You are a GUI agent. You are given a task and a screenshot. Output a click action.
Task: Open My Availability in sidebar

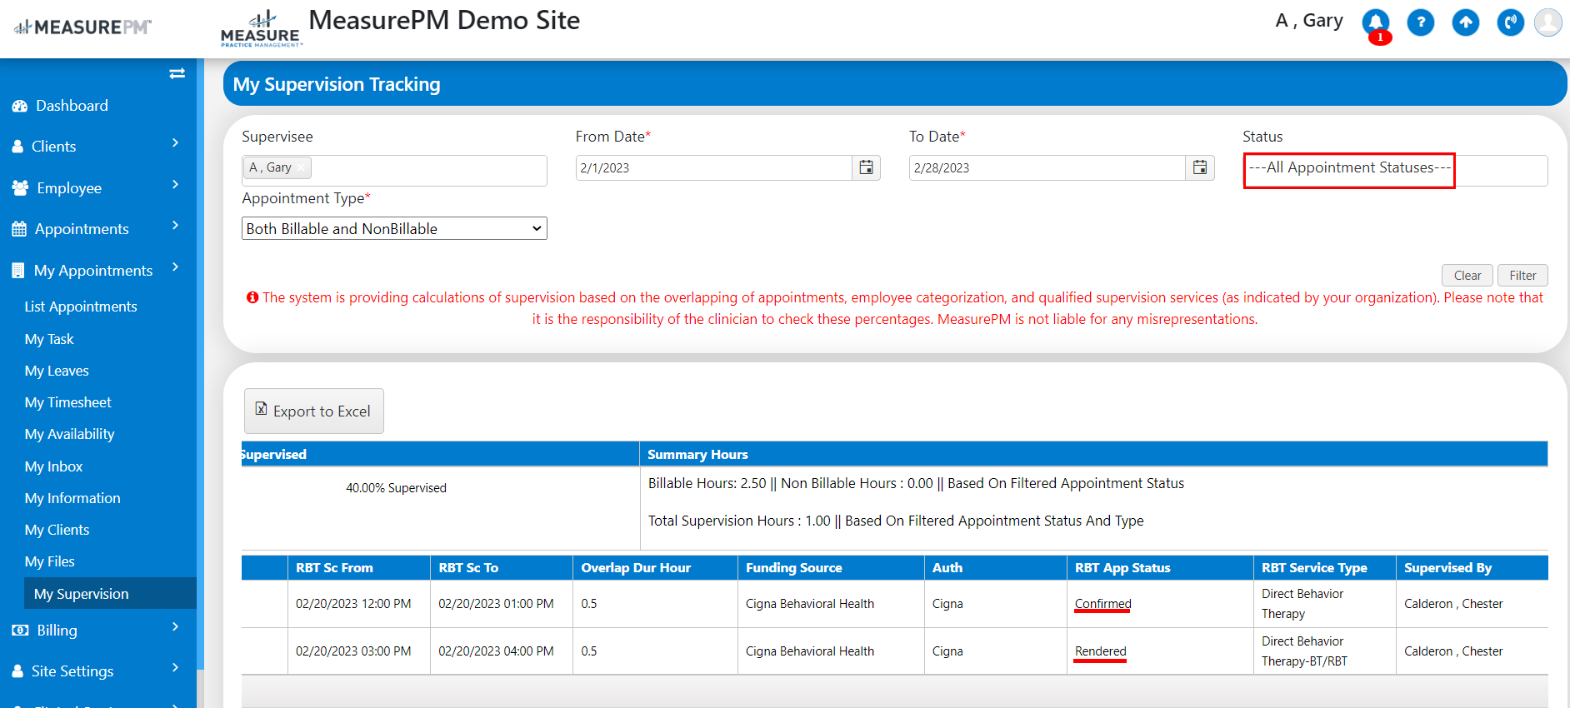click(x=69, y=434)
